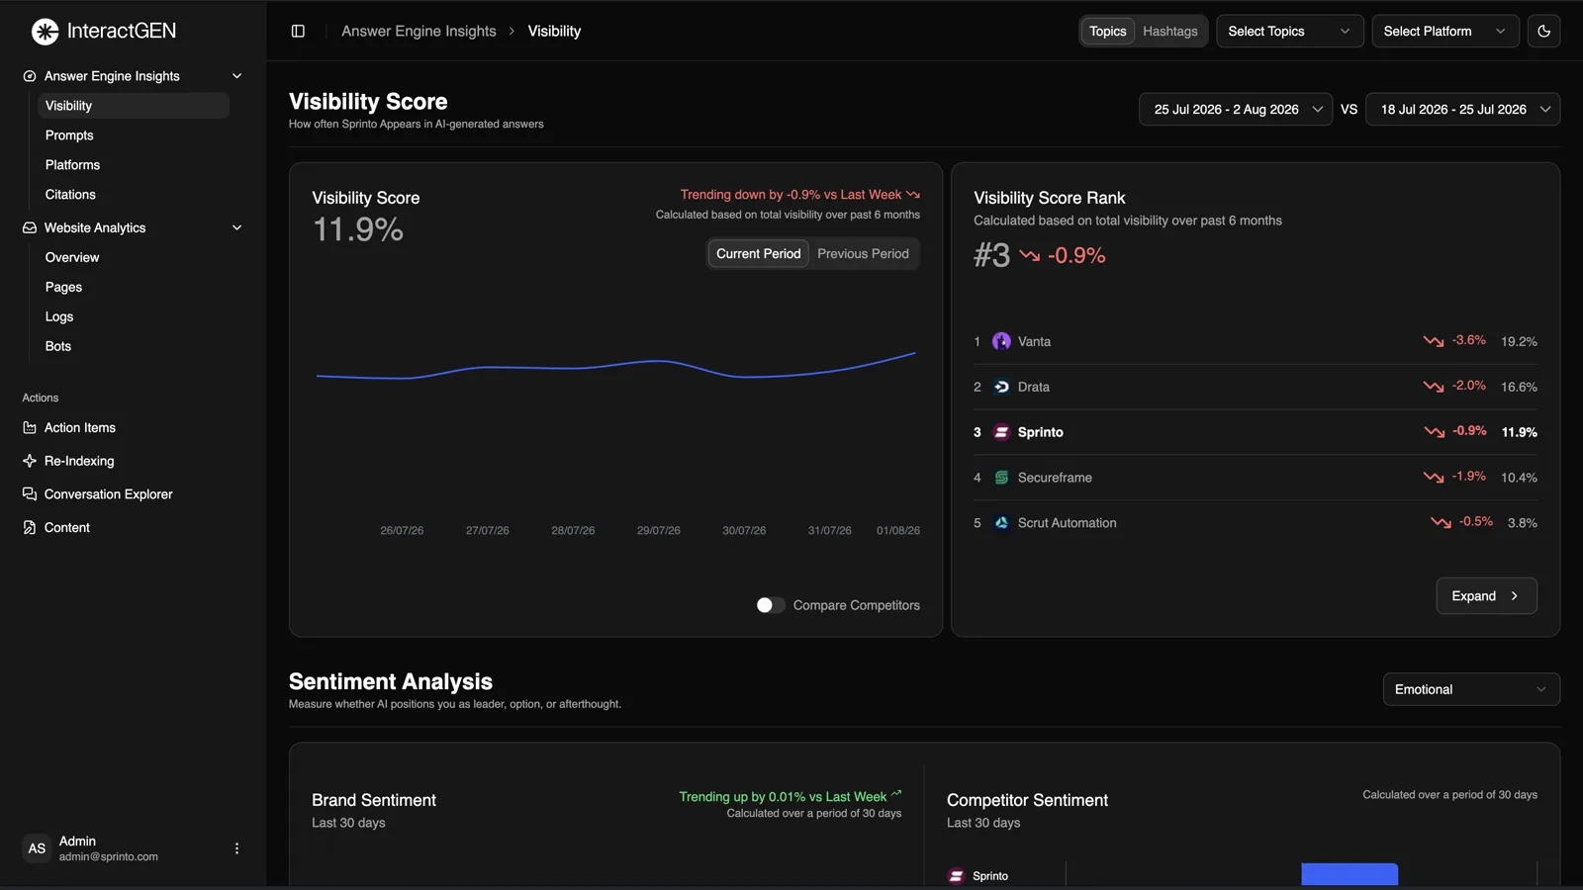
Task: Click the InteractGEN logo icon
Action: (46, 32)
